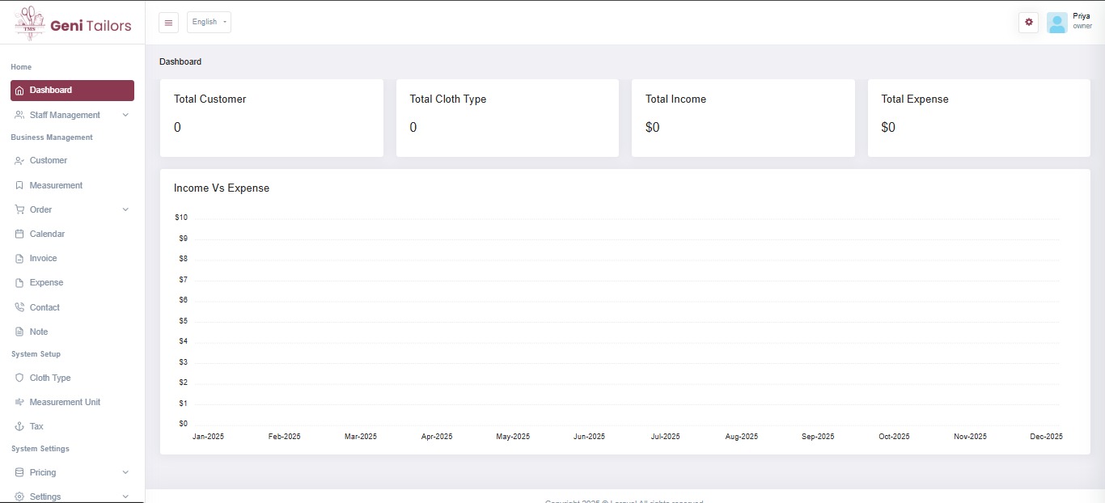Screen dimensions: 1105x503
Task: Click the gear settings icon in header
Action: [x=1028, y=23]
